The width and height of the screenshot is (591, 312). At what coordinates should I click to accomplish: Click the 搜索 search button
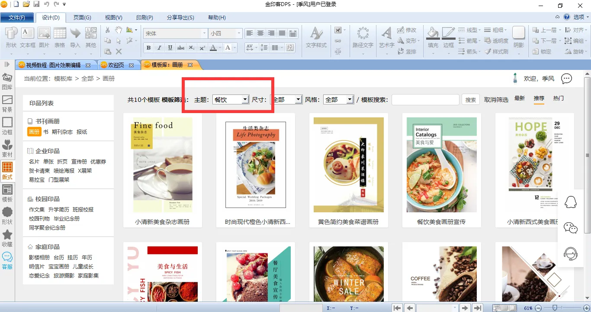click(x=470, y=100)
